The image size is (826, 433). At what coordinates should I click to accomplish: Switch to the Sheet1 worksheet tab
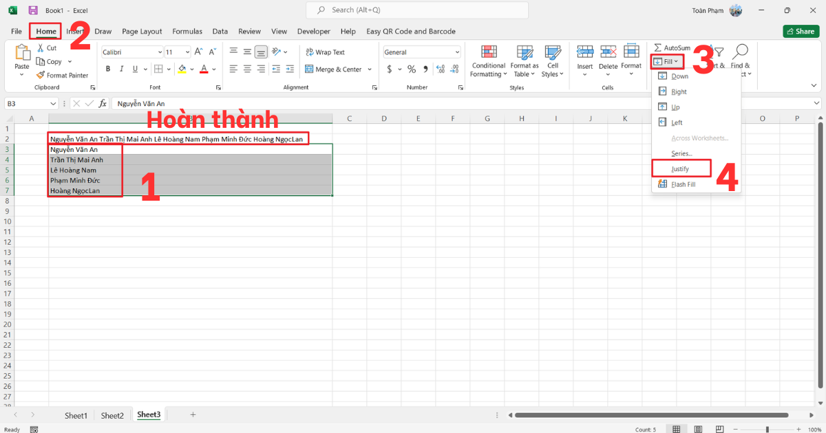(x=76, y=415)
